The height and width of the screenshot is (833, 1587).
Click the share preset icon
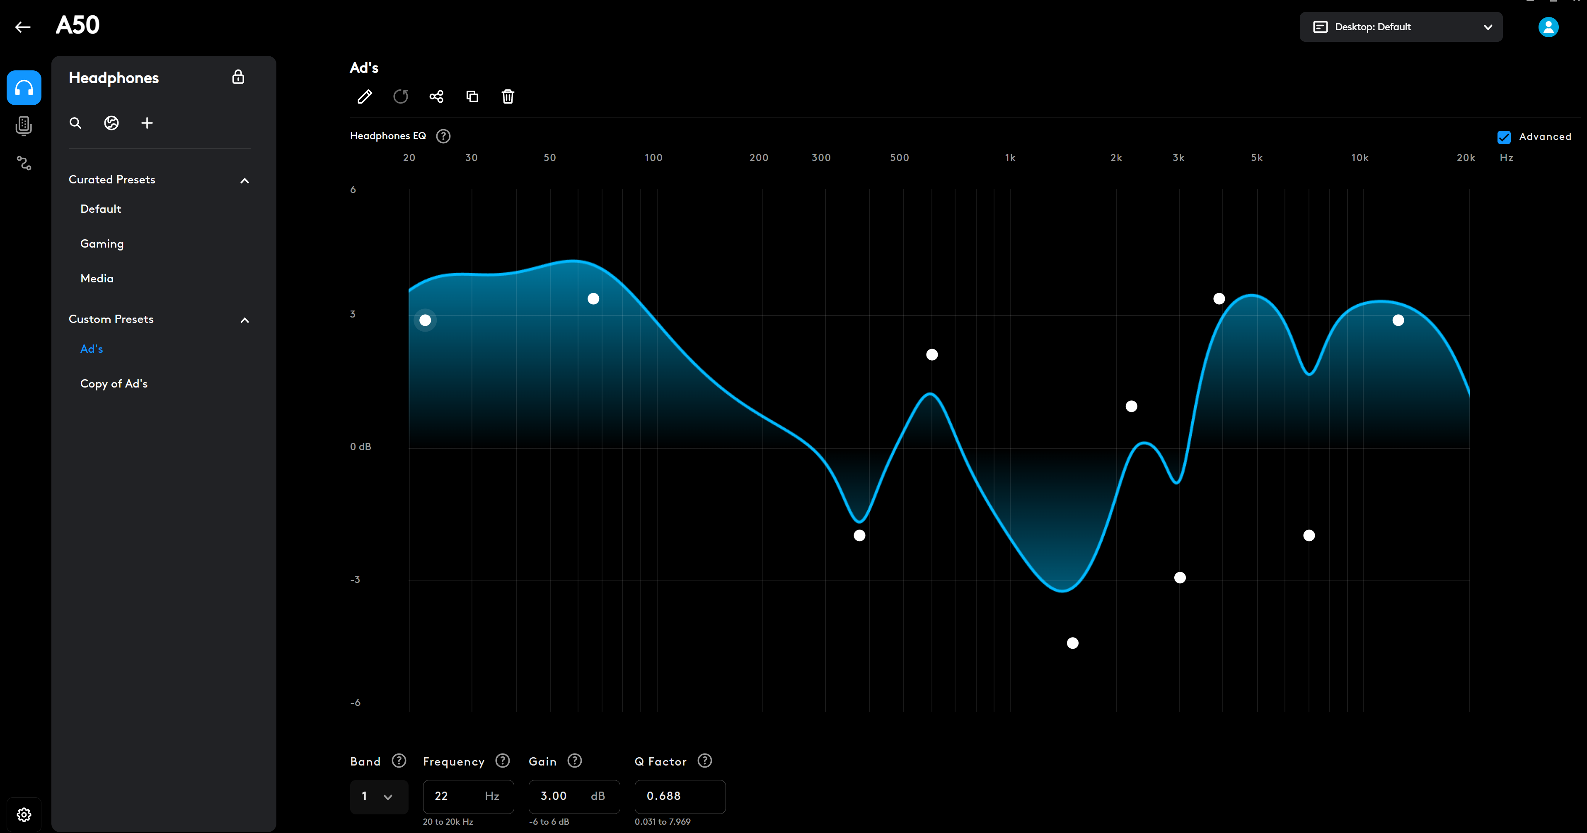[436, 96]
